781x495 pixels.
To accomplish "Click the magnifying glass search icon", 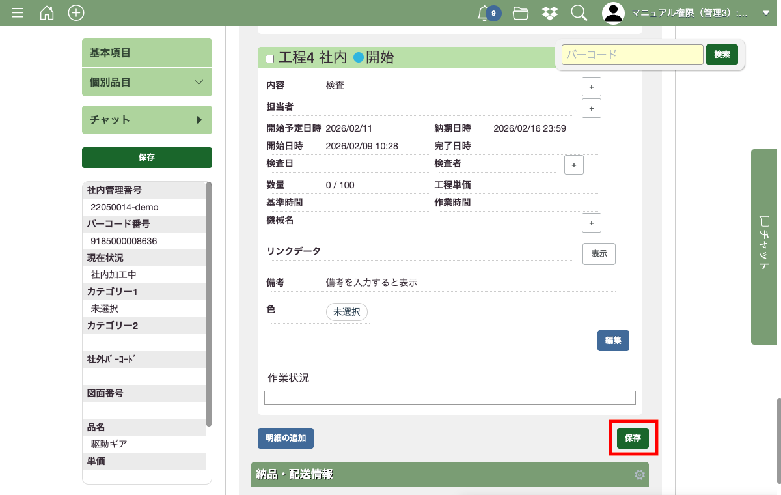I will tap(579, 13).
